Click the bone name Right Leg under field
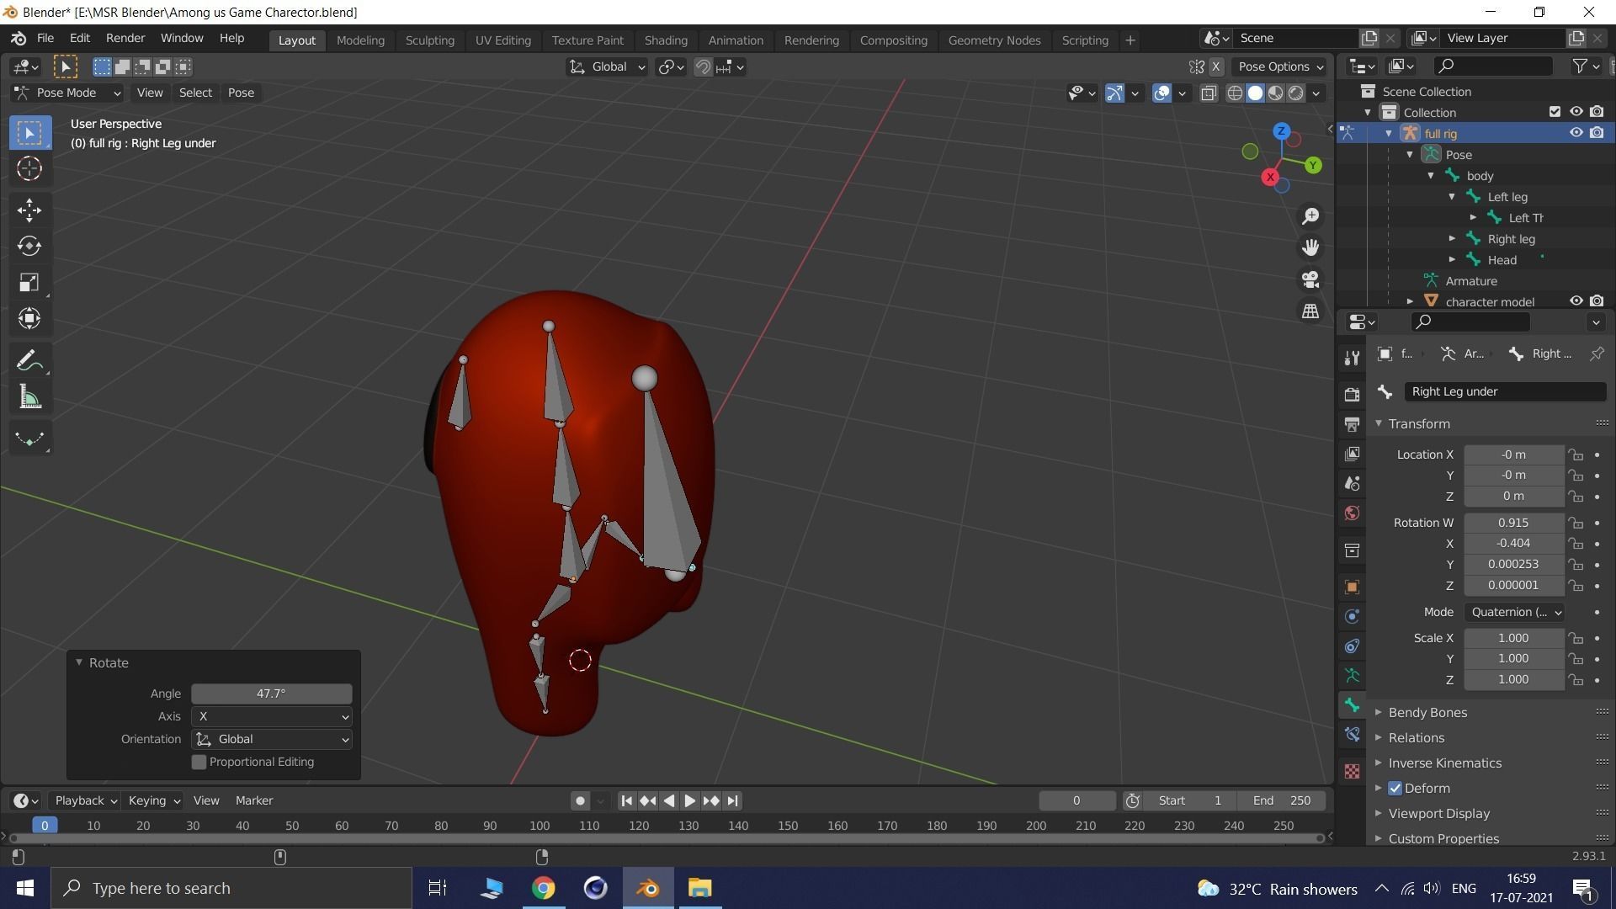This screenshot has width=1616, height=909. [1505, 391]
